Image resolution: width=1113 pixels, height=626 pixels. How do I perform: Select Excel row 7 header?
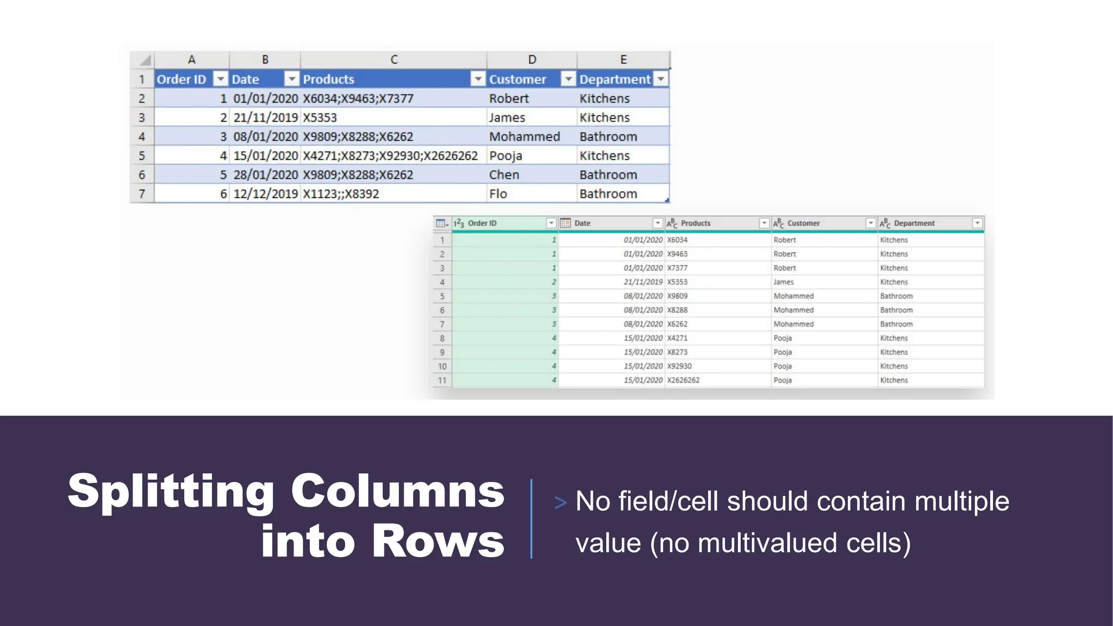[x=142, y=193]
